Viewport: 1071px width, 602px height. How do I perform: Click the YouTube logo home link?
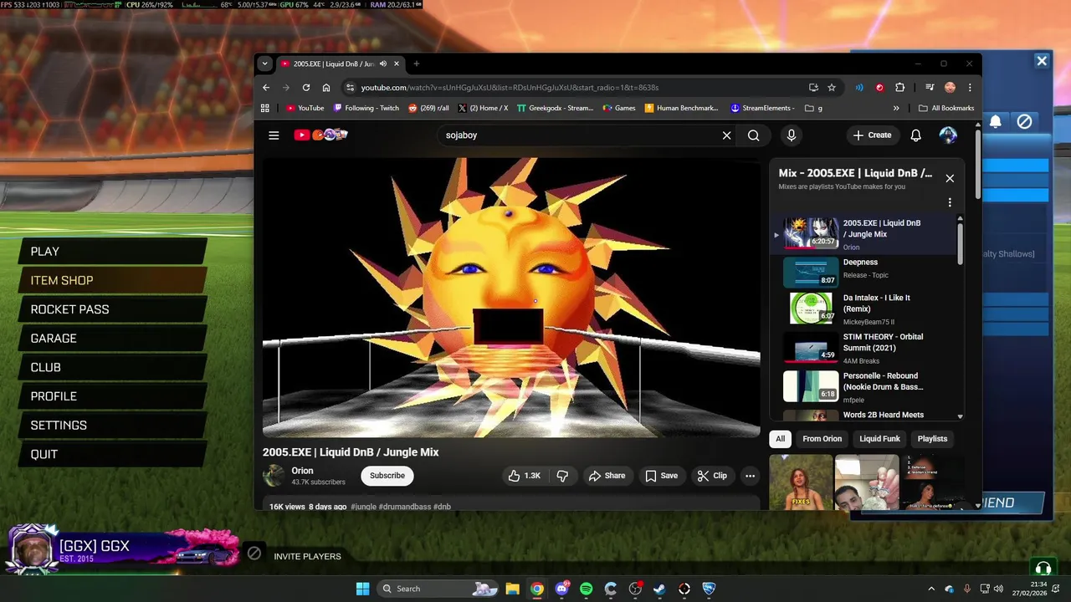coord(320,135)
